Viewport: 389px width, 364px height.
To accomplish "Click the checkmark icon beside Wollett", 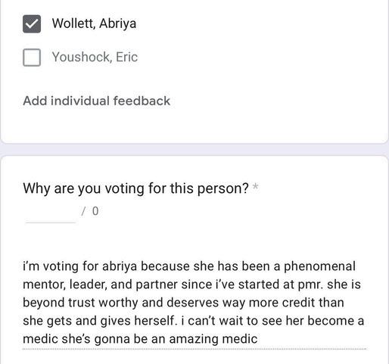I will 32,23.
